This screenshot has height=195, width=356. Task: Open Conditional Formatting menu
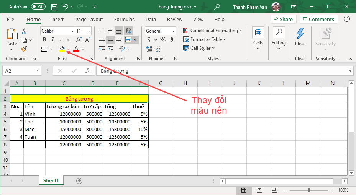click(213, 30)
